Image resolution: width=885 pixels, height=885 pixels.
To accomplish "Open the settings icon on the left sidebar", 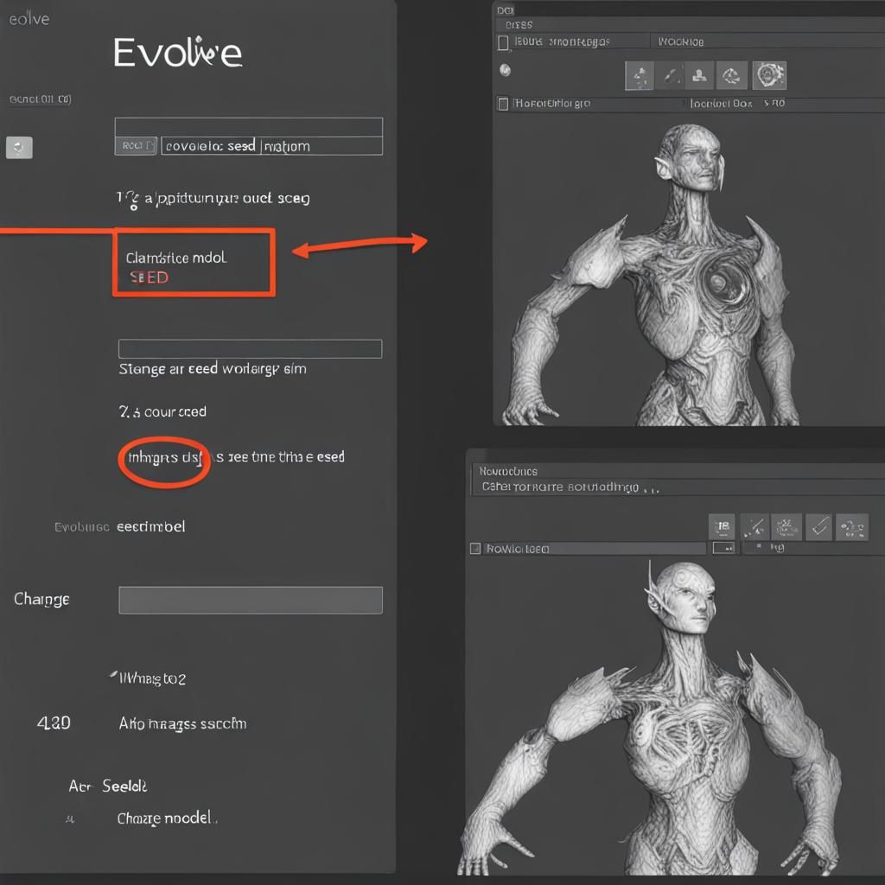I will (x=19, y=147).
